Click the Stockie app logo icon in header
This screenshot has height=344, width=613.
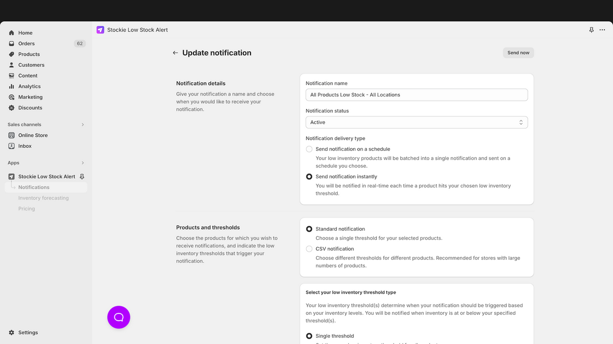pyautogui.click(x=100, y=30)
